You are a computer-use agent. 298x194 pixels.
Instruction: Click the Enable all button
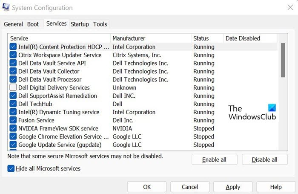(215, 159)
